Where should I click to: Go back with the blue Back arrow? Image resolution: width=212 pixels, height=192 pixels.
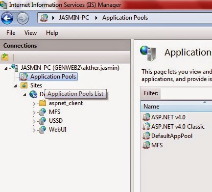pyautogui.click(x=7, y=18)
